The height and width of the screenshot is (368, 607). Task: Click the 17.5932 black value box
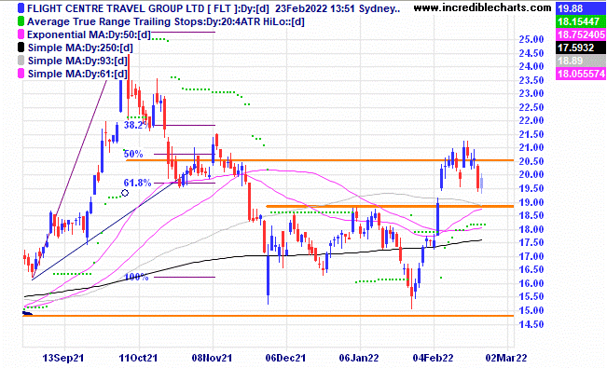(x=581, y=48)
